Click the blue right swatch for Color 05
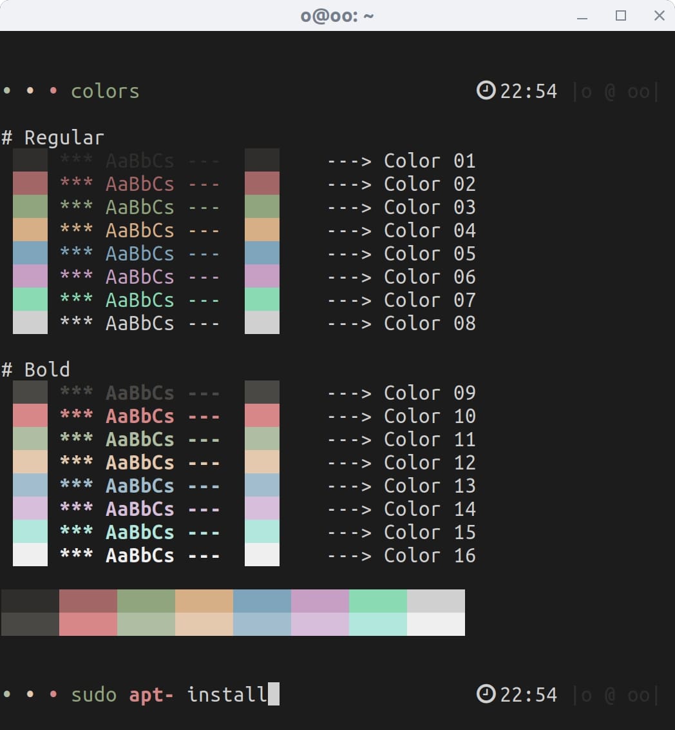 point(262,253)
